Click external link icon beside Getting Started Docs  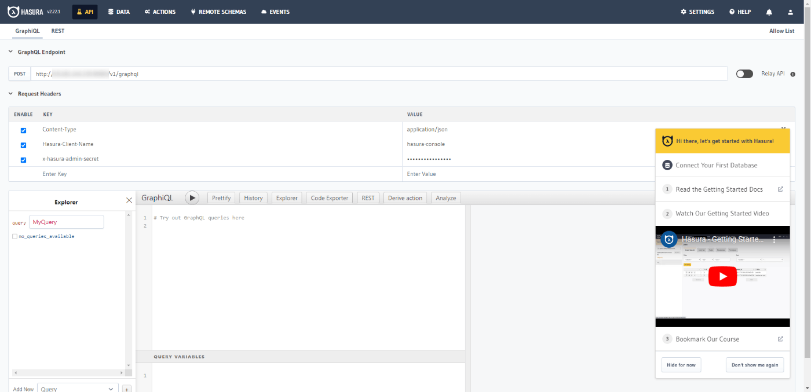780,189
